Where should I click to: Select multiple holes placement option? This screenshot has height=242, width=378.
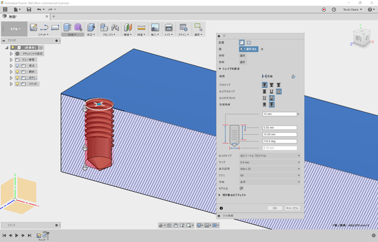249,42
